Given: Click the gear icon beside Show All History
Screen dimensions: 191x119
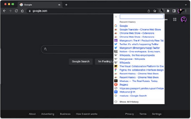Looking at the screenshot, I should [116, 102].
